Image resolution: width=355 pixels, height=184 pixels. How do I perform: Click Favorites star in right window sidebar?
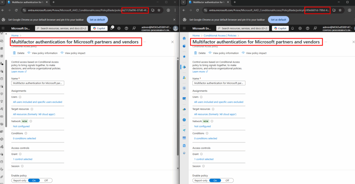(x=184, y=56)
